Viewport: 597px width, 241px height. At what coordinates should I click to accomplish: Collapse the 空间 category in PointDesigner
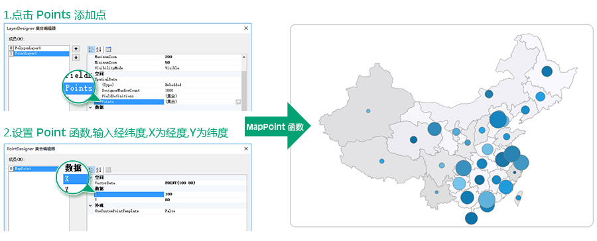coord(91,177)
